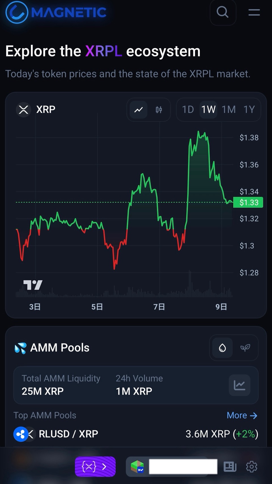Switch to line chart view

tap(139, 110)
